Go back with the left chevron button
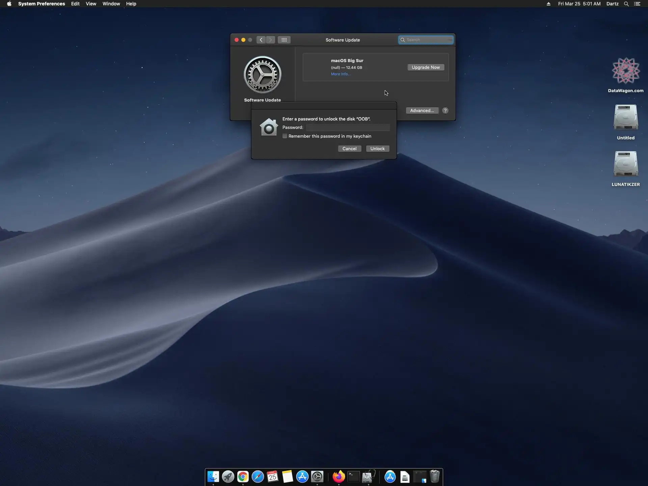 pos(261,40)
